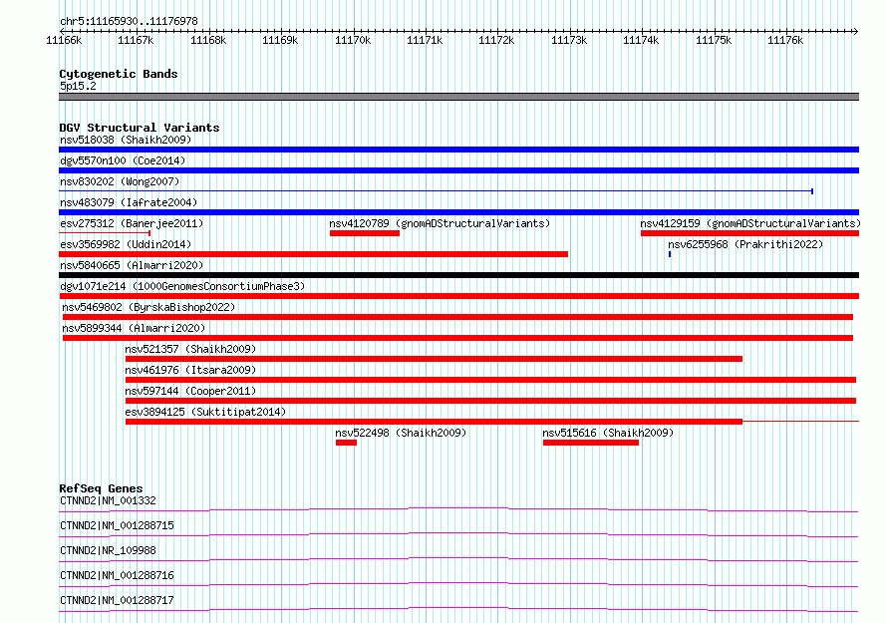
Task: Click the CTNND2|NM_001288715 transcript label
Action: click(x=117, y=525)
